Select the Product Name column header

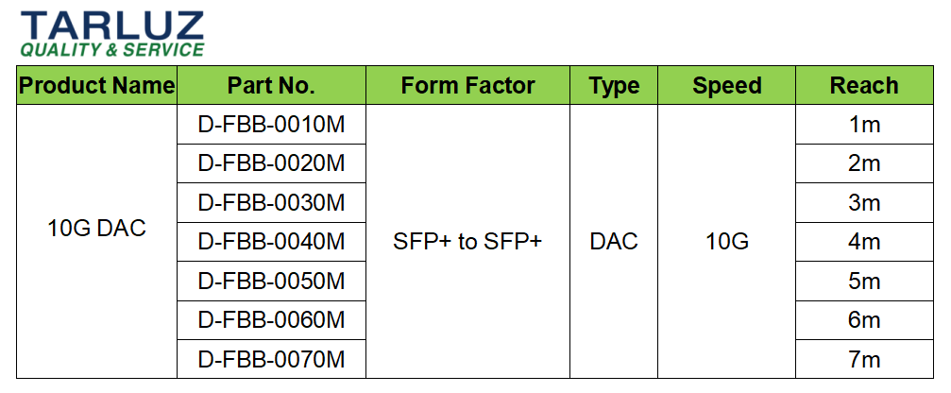click(97, 86)
